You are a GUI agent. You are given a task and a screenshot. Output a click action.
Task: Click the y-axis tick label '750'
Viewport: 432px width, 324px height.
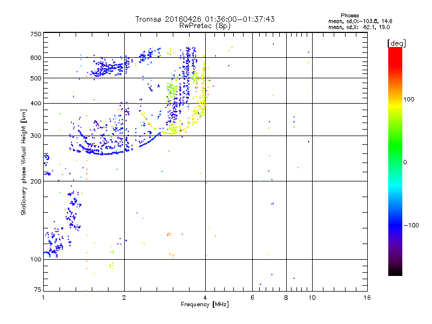point(36,34)
